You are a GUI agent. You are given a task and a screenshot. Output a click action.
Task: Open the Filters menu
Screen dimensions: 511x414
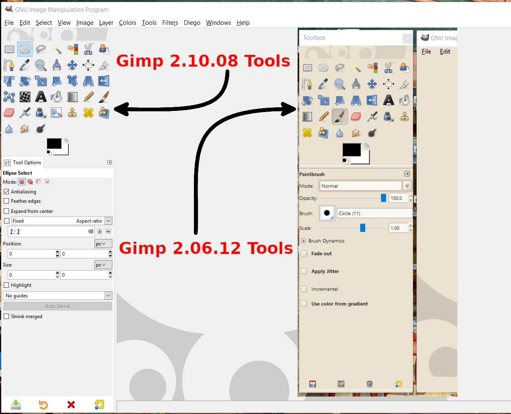[x=170, y=23]
